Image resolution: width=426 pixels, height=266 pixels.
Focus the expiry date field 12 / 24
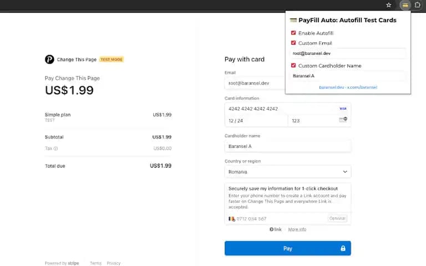point(256,121)
